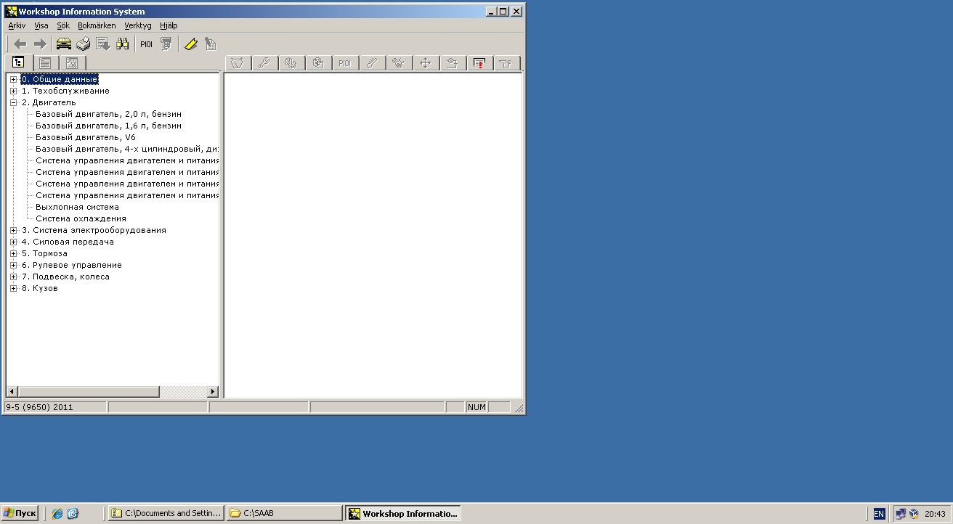Open the oil can tab icon

(506, 63)
